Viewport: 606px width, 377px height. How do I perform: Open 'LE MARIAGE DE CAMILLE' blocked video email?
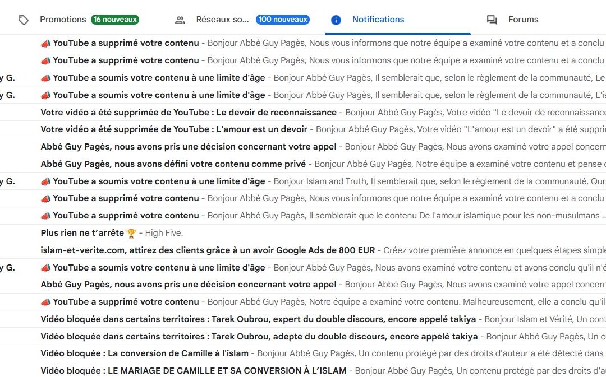pos(303,370)
